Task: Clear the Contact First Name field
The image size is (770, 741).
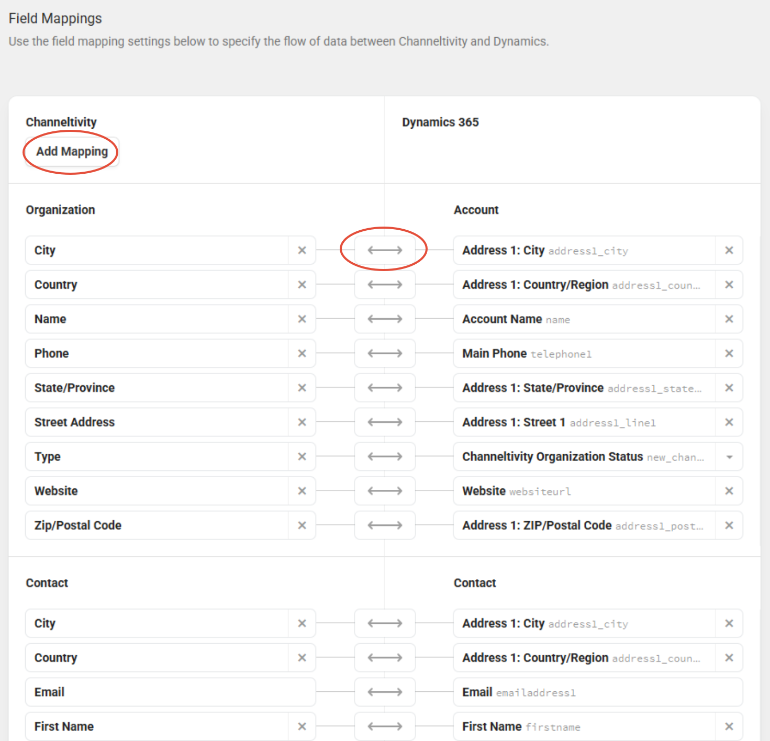Action: [302, 726]
